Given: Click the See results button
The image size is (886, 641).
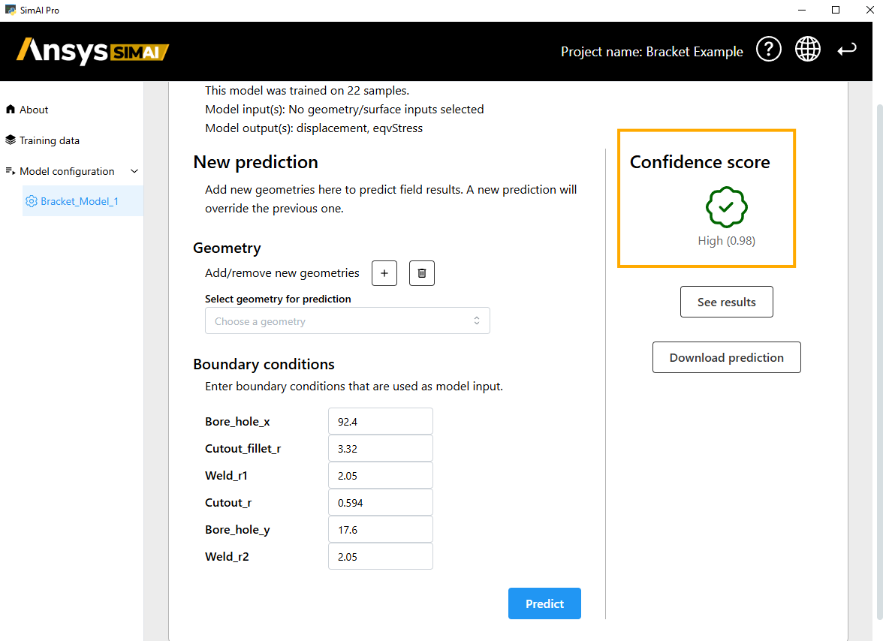Looking at the screenshot, I should coord(726,302).
